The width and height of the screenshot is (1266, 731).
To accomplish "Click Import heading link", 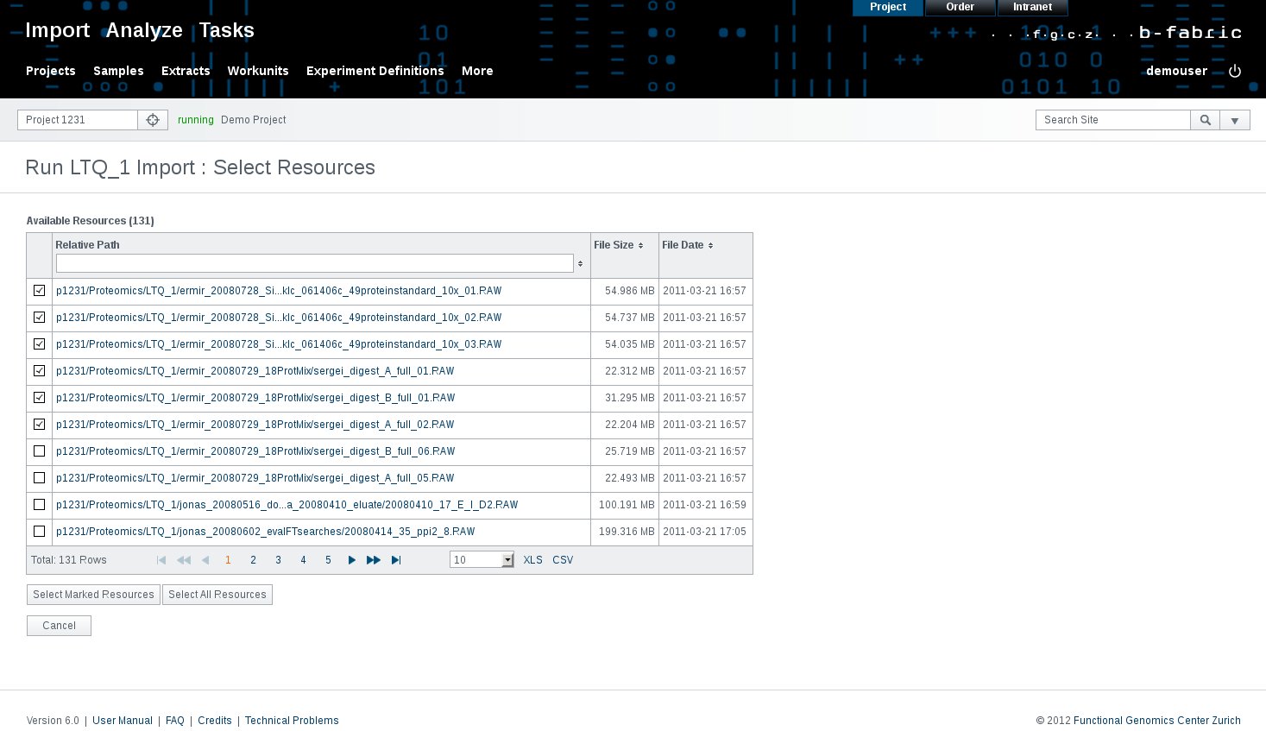I will tap(58, 30).
